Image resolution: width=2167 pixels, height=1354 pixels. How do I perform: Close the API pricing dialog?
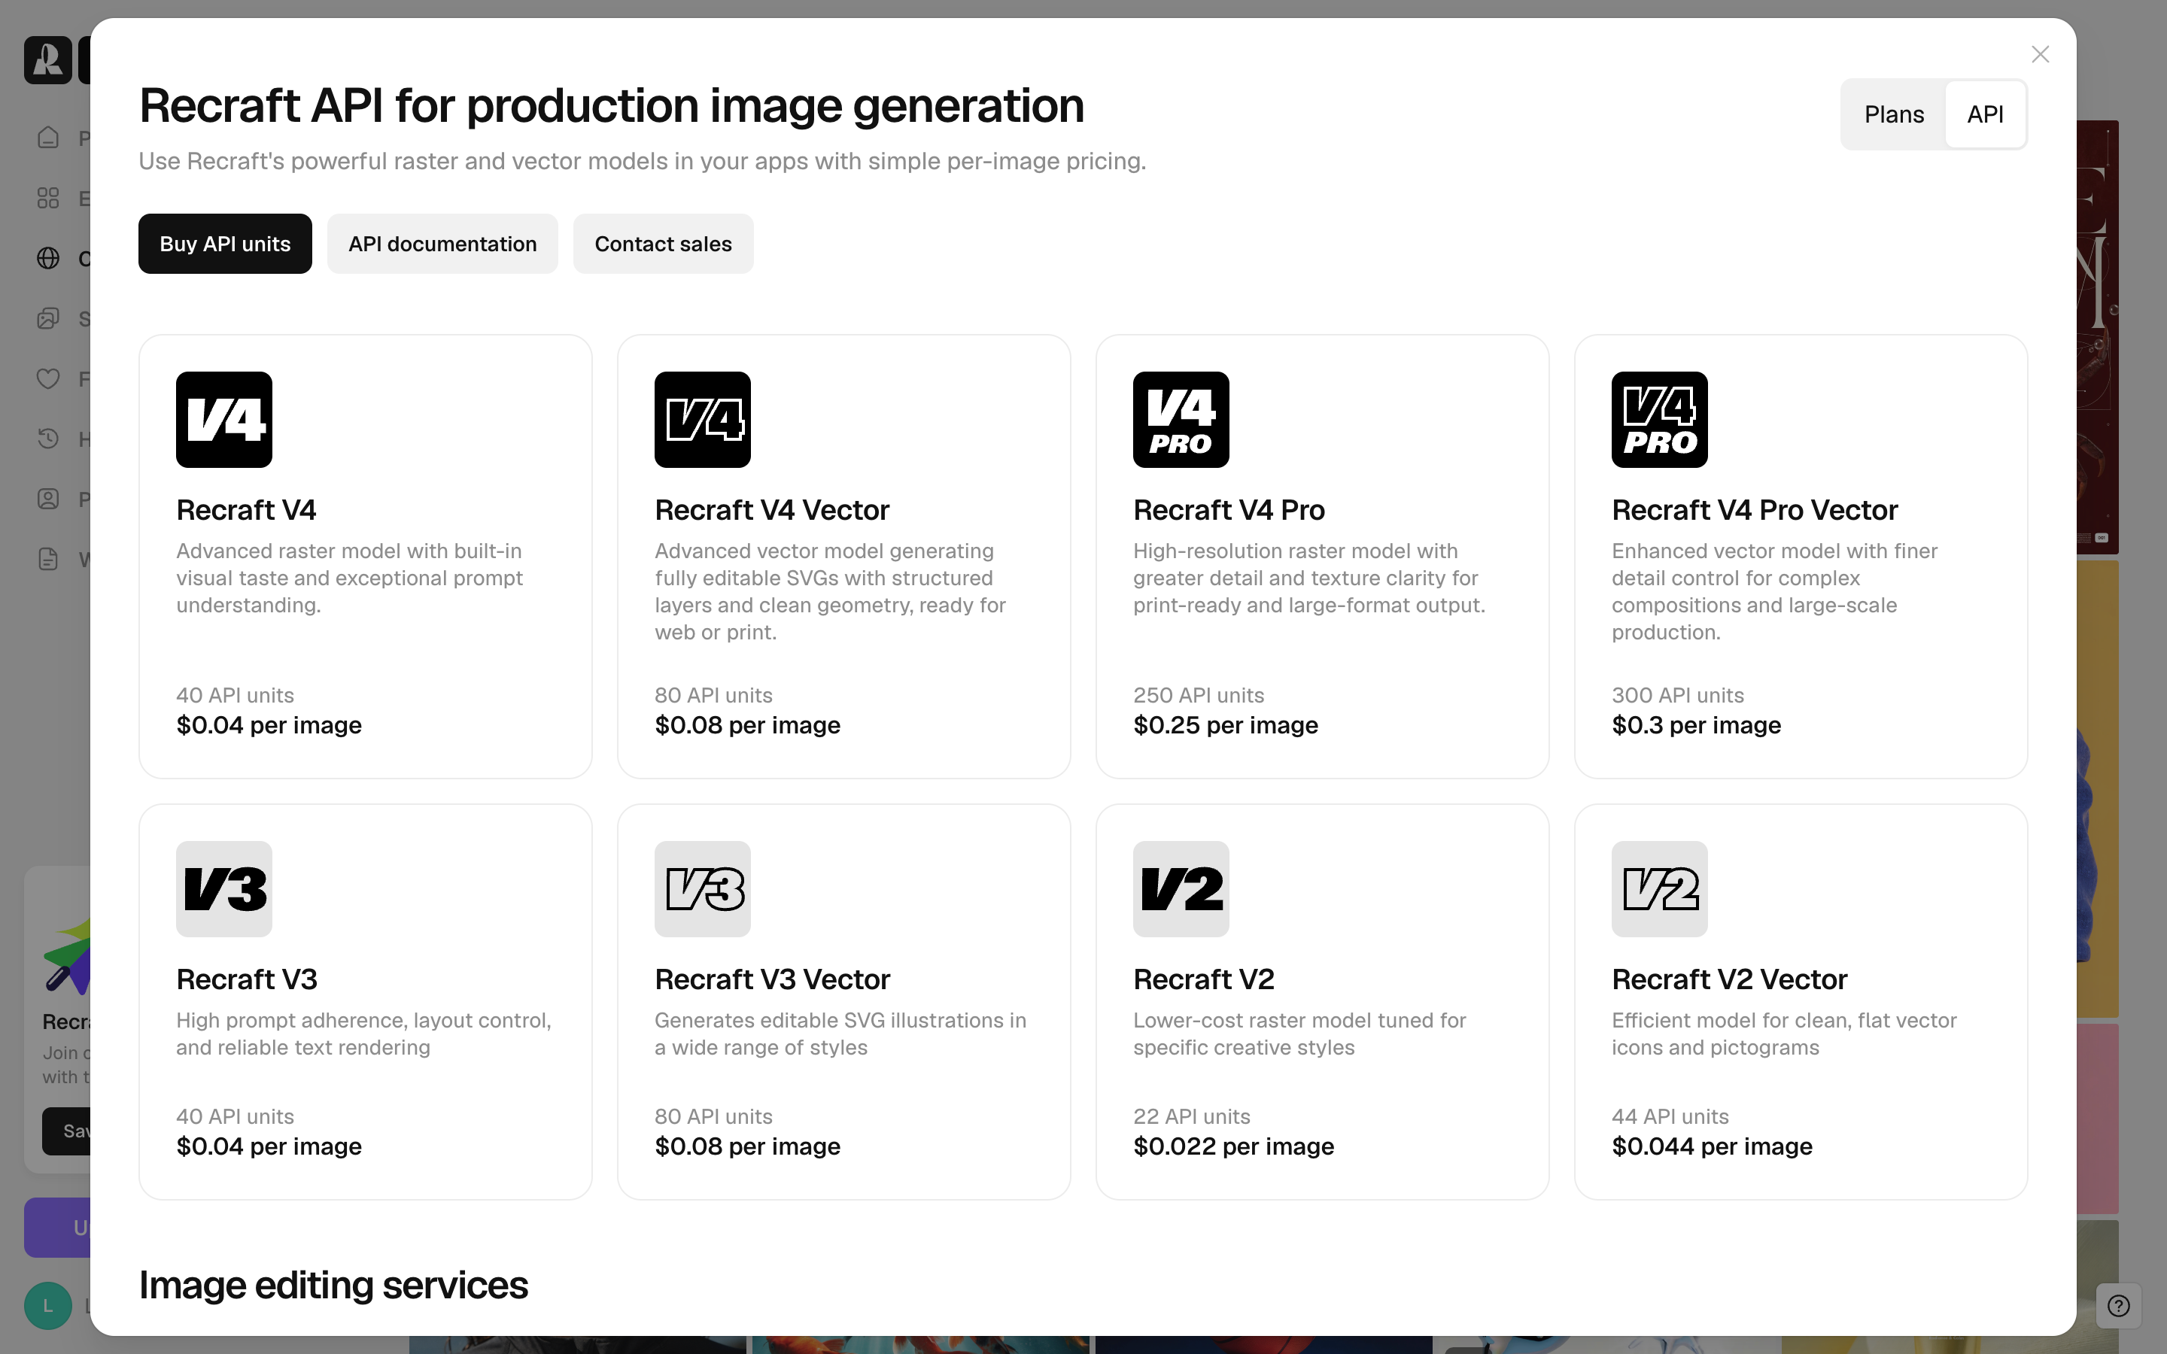tap(2040, 55)
